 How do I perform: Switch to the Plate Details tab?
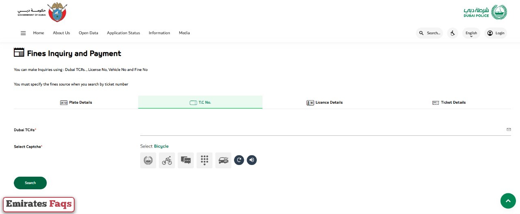click(x=76, y=103)
